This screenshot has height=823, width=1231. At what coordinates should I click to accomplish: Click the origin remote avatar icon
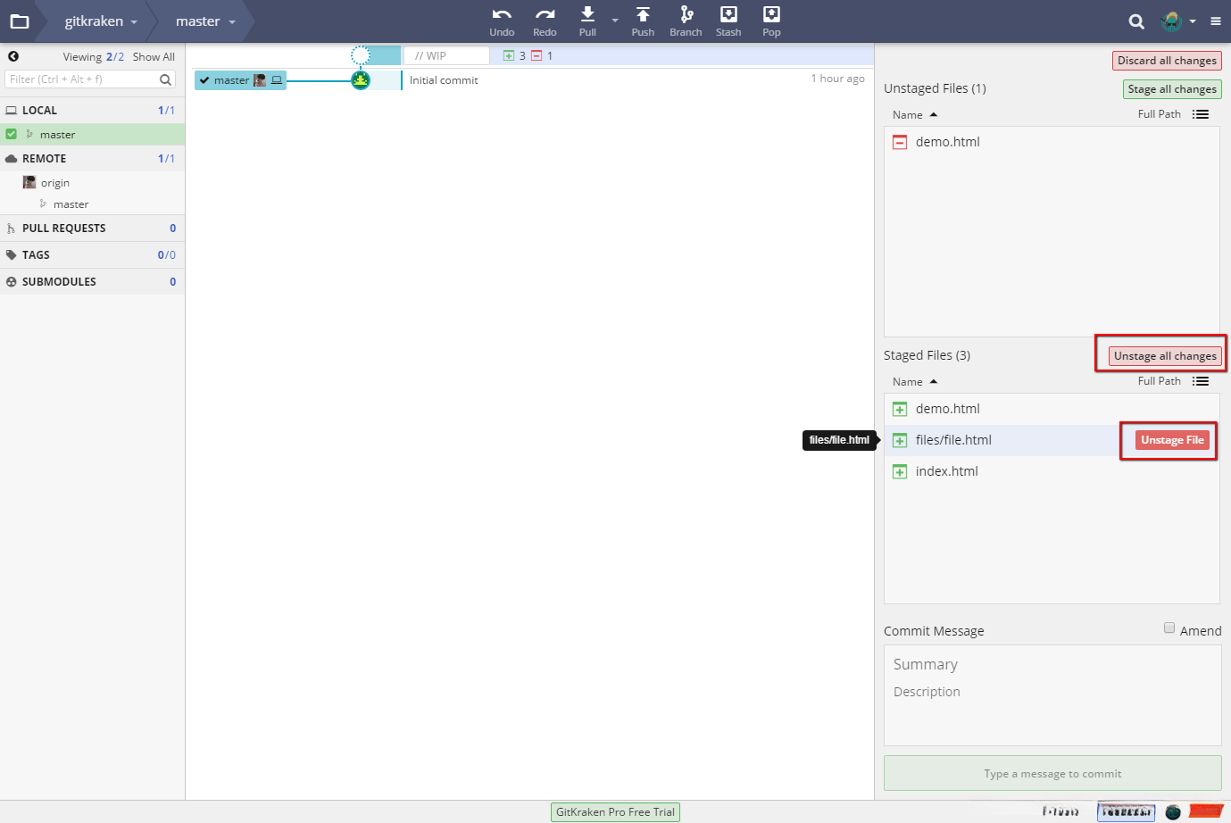29,182
